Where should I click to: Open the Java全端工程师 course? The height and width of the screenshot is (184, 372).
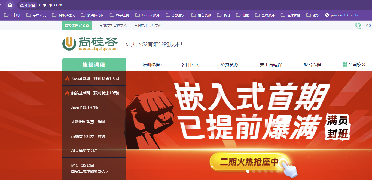(94, 107)
